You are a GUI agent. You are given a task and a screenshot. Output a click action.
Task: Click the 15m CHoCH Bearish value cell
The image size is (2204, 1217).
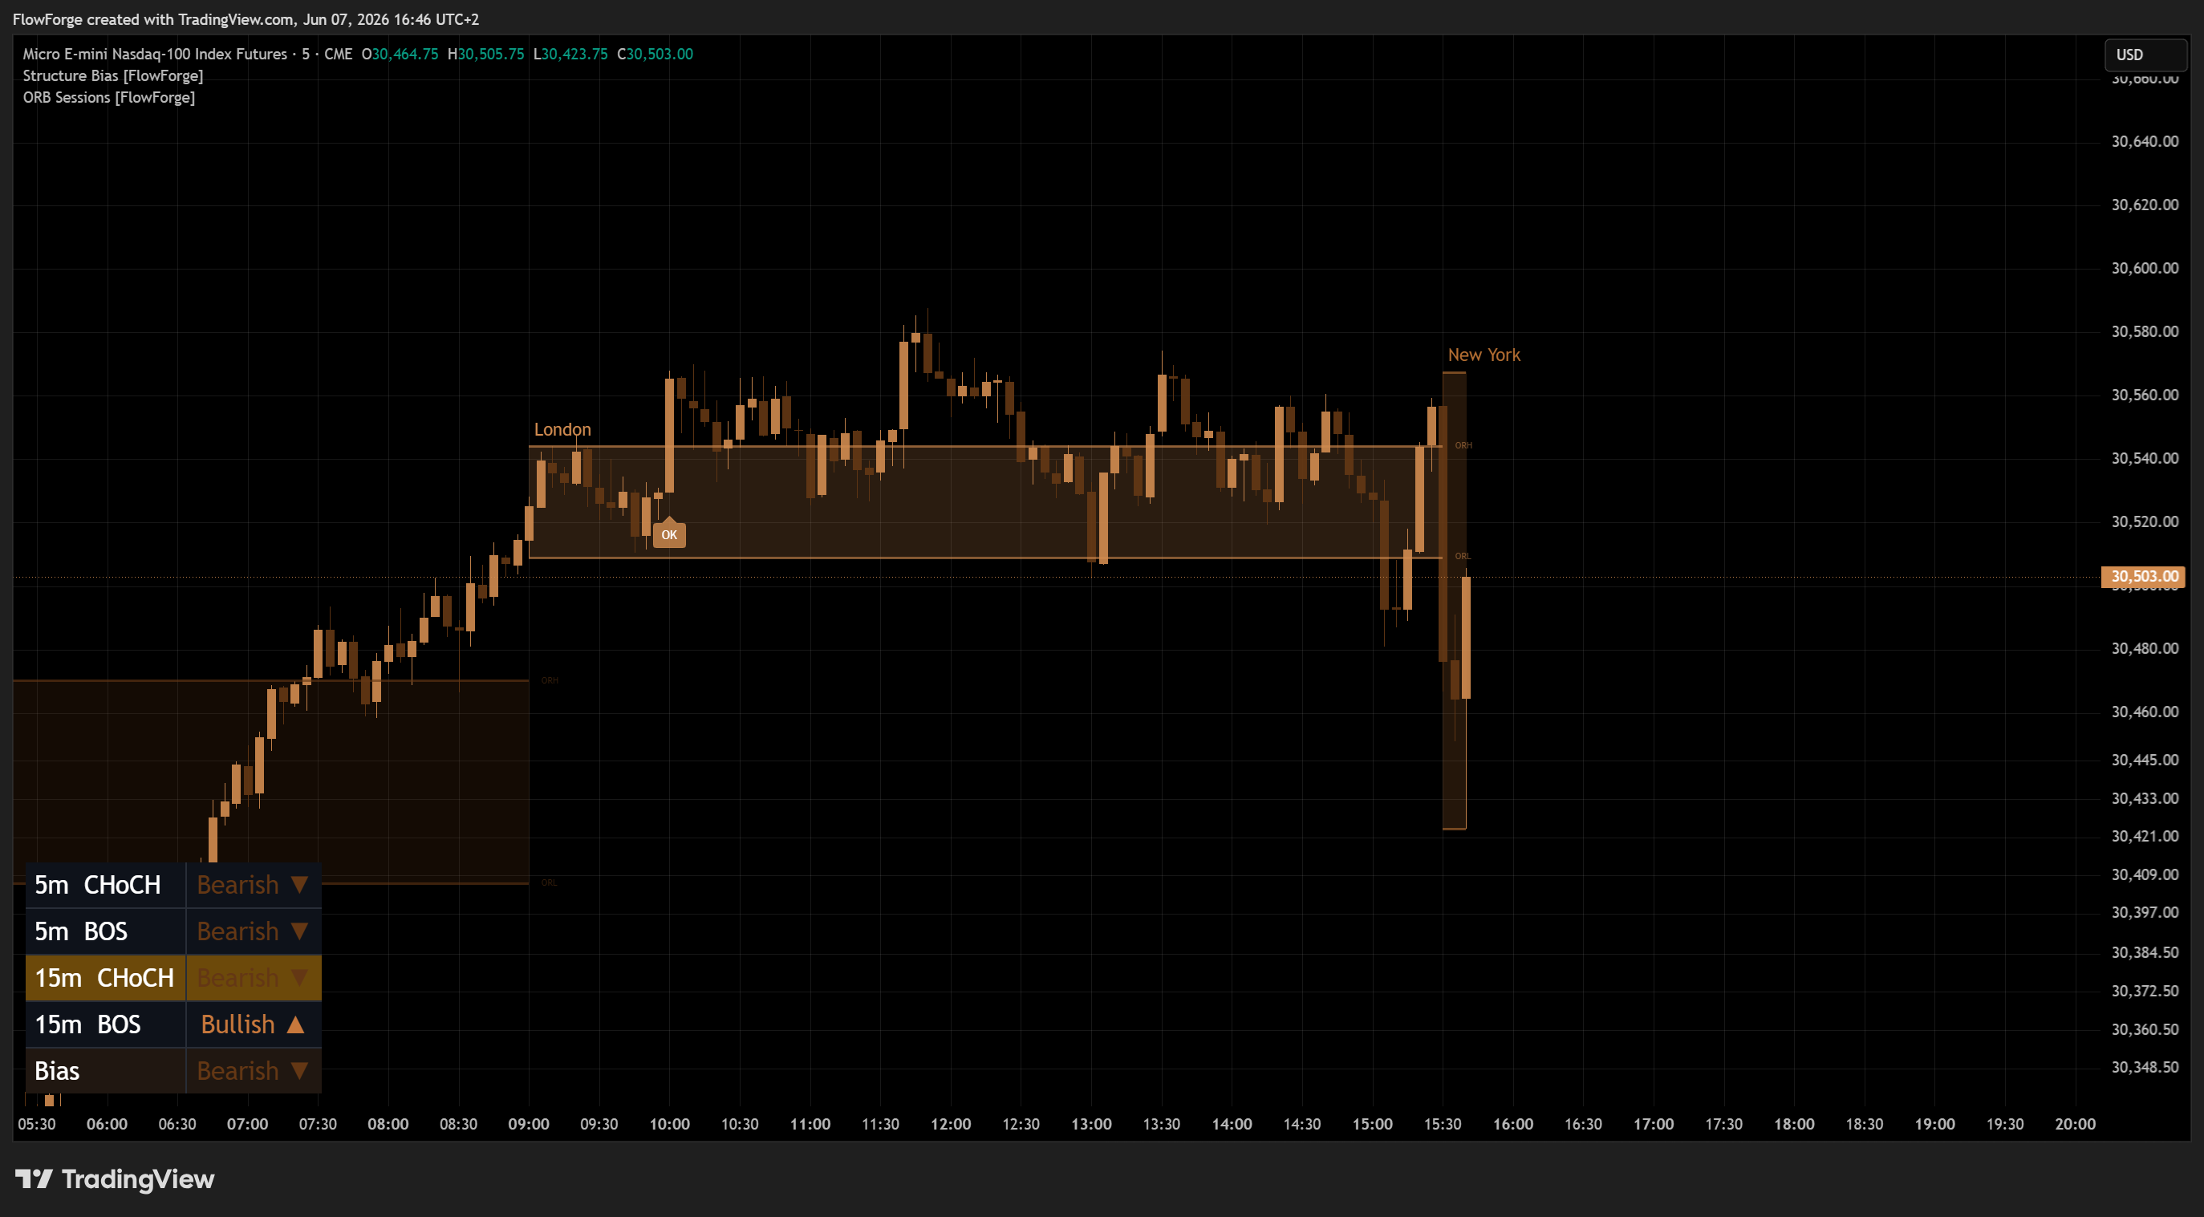[x=254, y=978]
